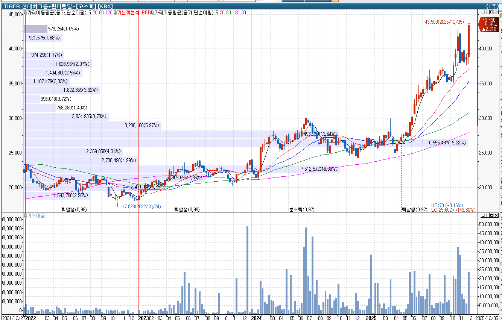The height and width of the screenshot is (320, 502).
Task: Click the 2023 year label on time axis
Action: tap(143, 317)
